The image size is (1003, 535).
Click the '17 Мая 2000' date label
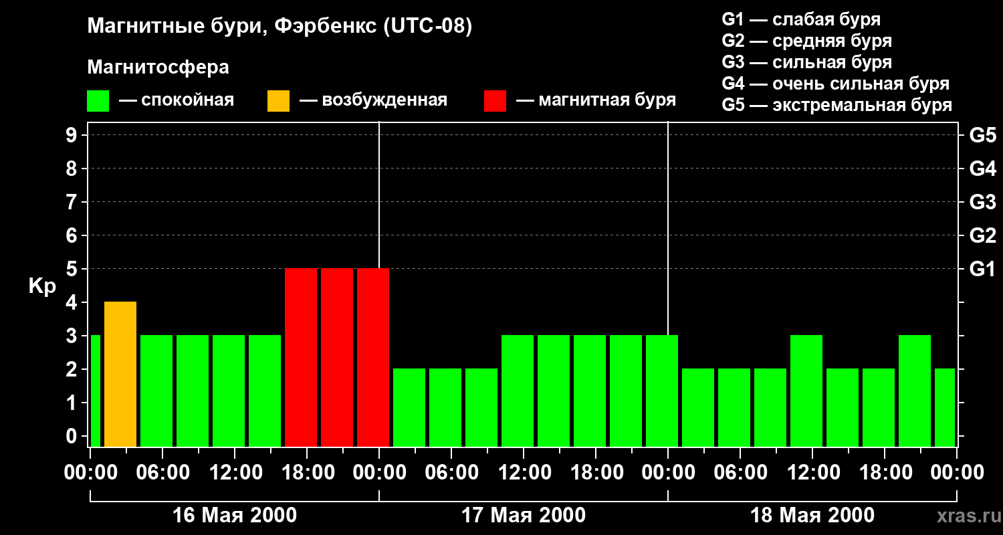(524, 516)
